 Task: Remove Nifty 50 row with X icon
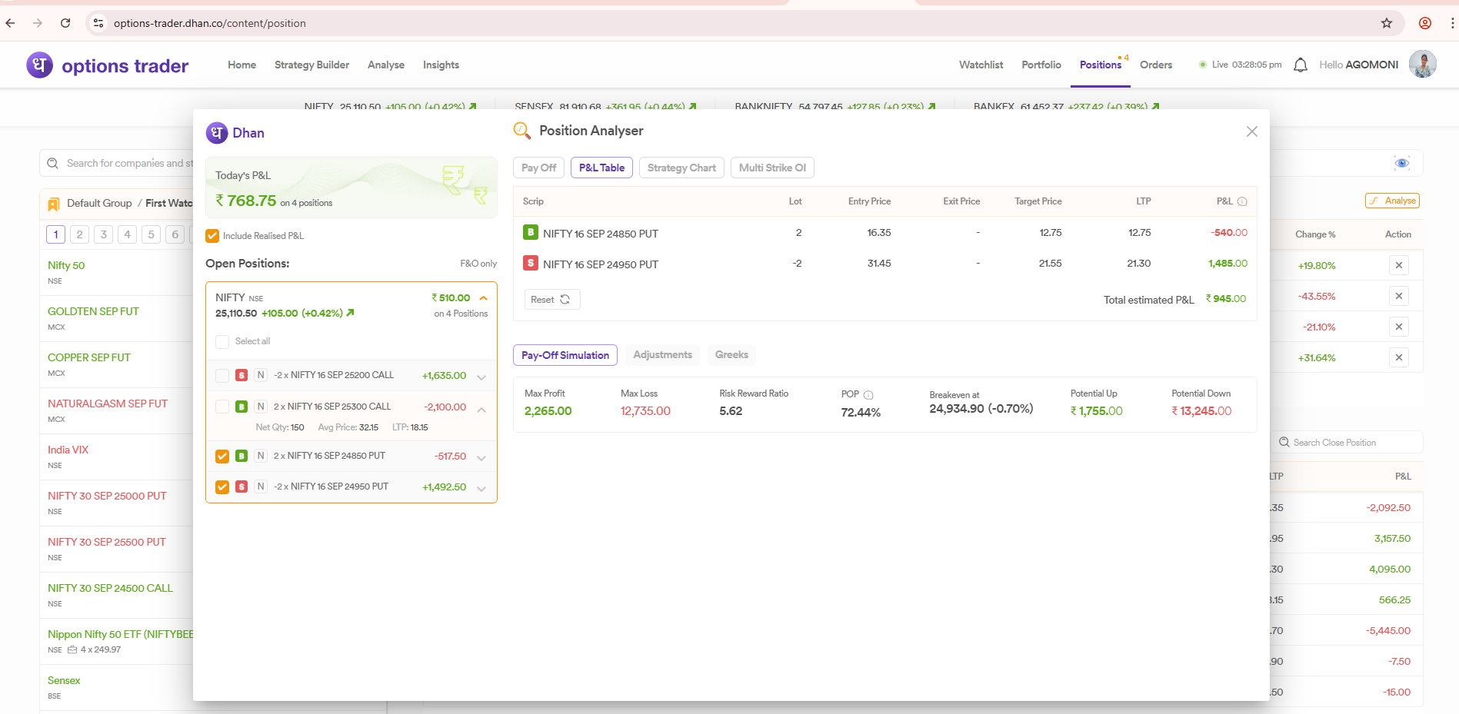[x=1398, y=265]
